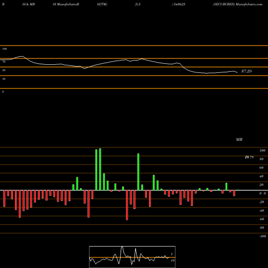Click the RSI axis label 70
268x268 pixels.
(x=4, y=62)
